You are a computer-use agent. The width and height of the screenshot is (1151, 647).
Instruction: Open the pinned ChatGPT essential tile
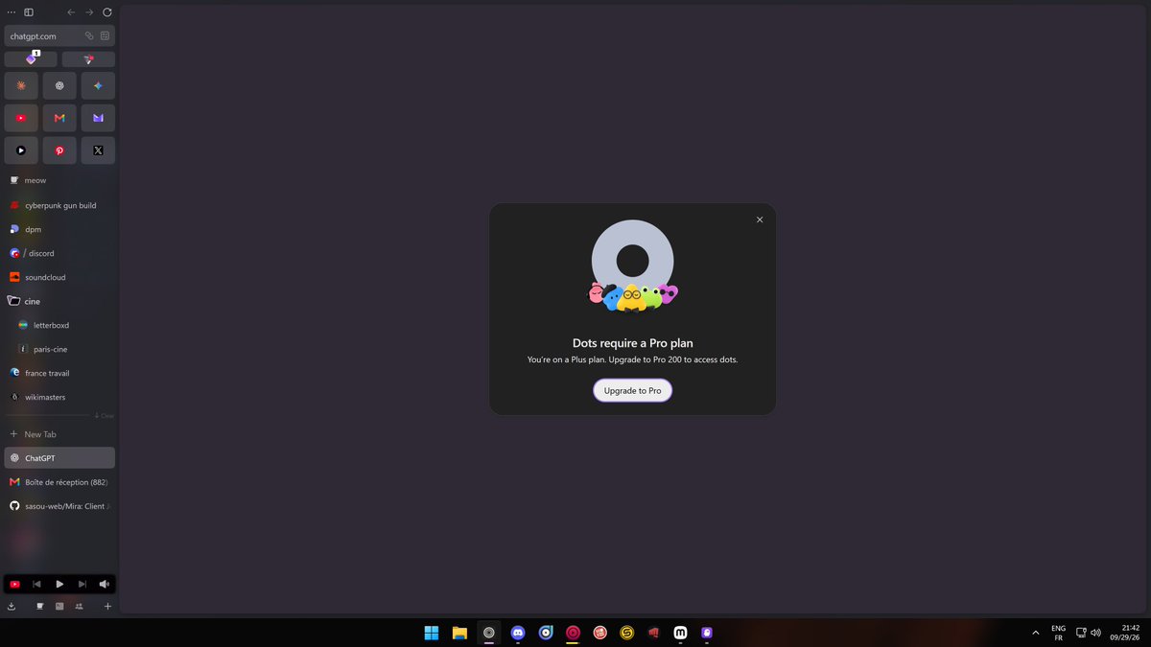pos(59,85)
